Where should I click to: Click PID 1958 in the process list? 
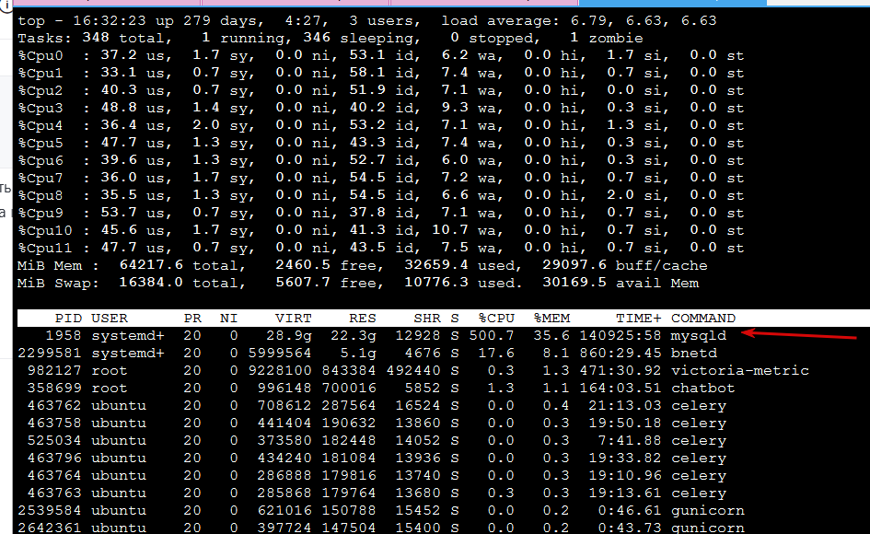point(64,336)
